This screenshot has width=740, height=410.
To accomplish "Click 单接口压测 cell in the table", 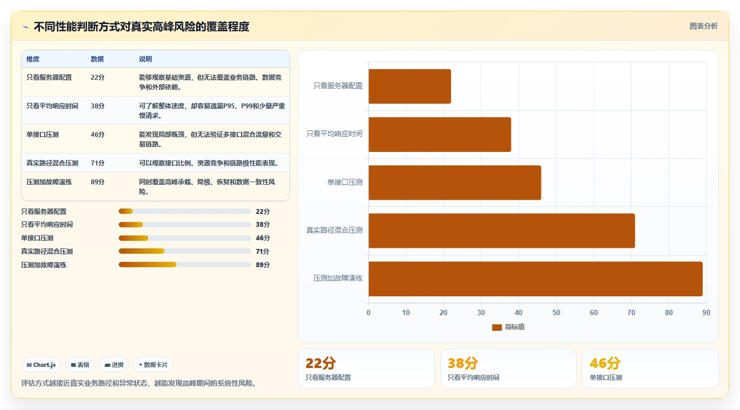I will [x=43, y=135].
